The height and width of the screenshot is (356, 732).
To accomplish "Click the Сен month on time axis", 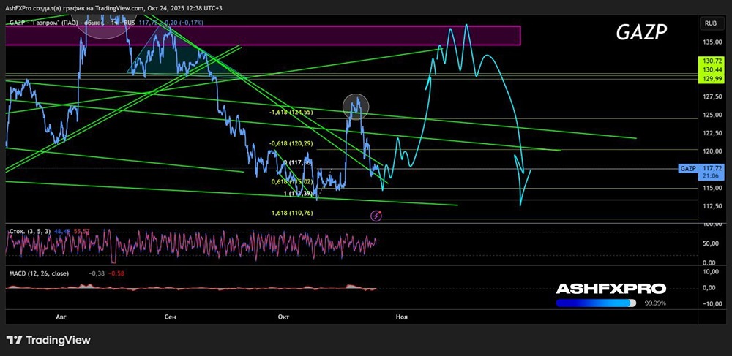I will point(171,317).
